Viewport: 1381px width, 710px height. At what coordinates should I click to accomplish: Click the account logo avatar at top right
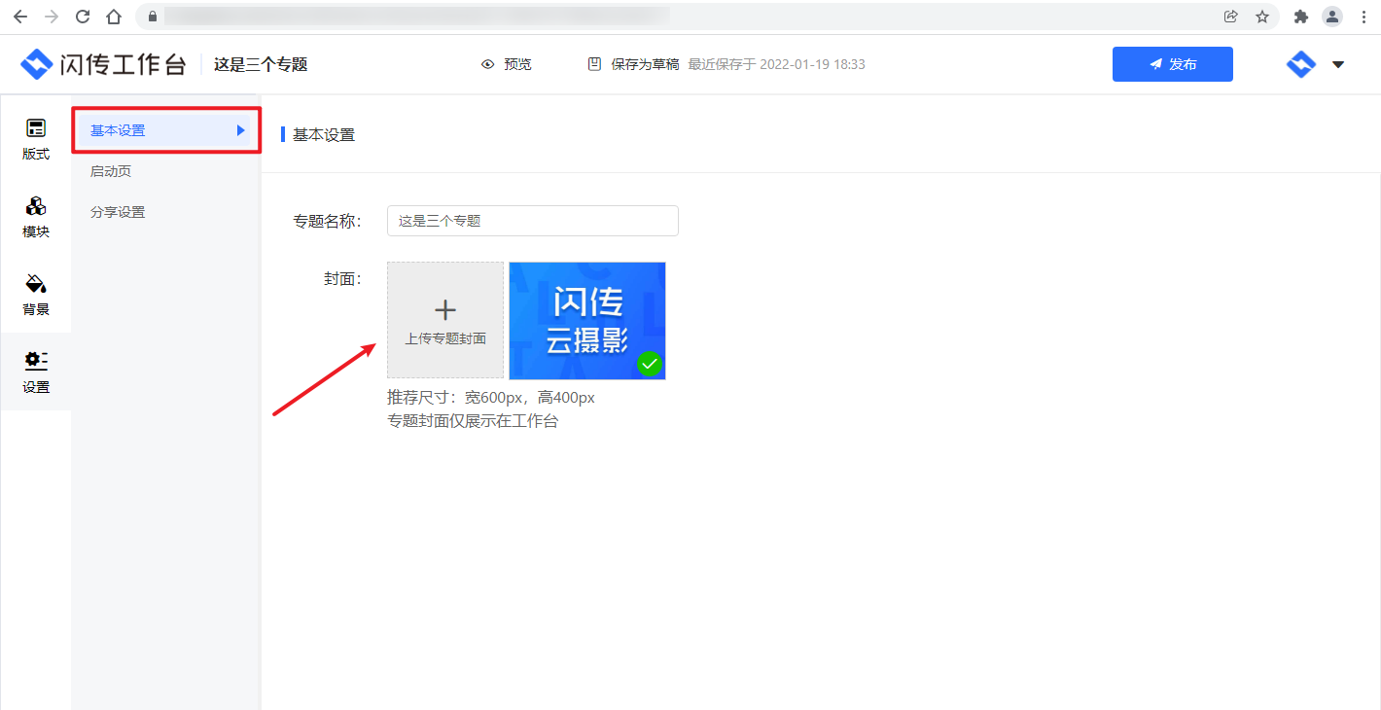[x=1301, y=64]
